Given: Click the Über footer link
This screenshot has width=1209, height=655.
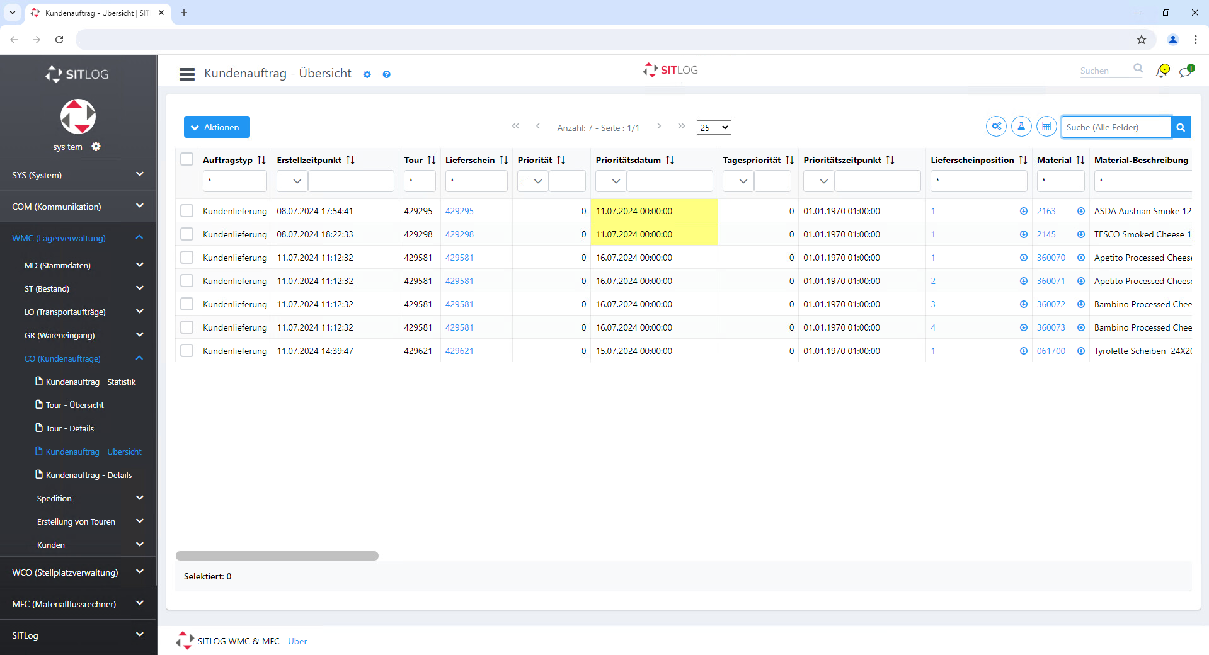Looking at the screenshot, I should click(x=297, y=641).
